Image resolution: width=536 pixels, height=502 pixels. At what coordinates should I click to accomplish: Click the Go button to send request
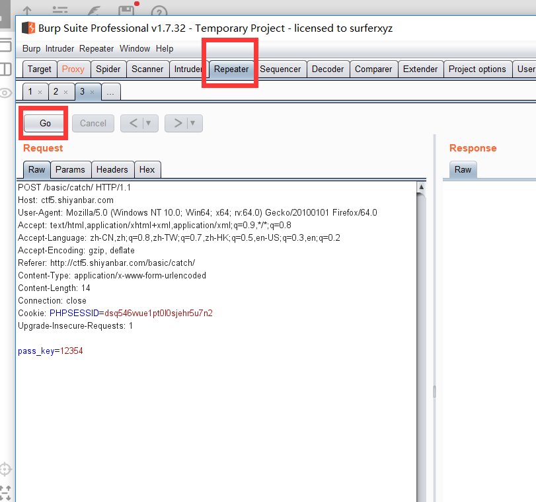pos(45,123)
